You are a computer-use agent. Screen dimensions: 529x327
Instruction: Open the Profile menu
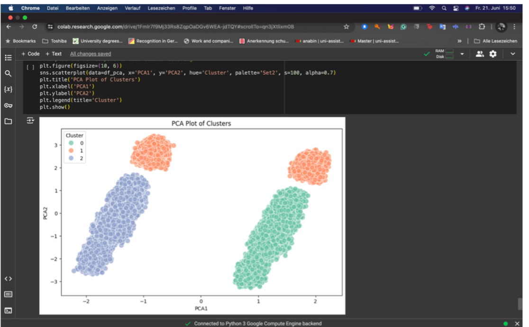tap(190, 8)
